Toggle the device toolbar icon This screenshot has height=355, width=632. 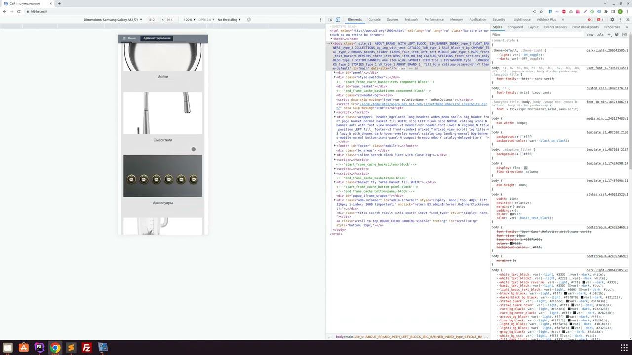[x=338, y=20]
